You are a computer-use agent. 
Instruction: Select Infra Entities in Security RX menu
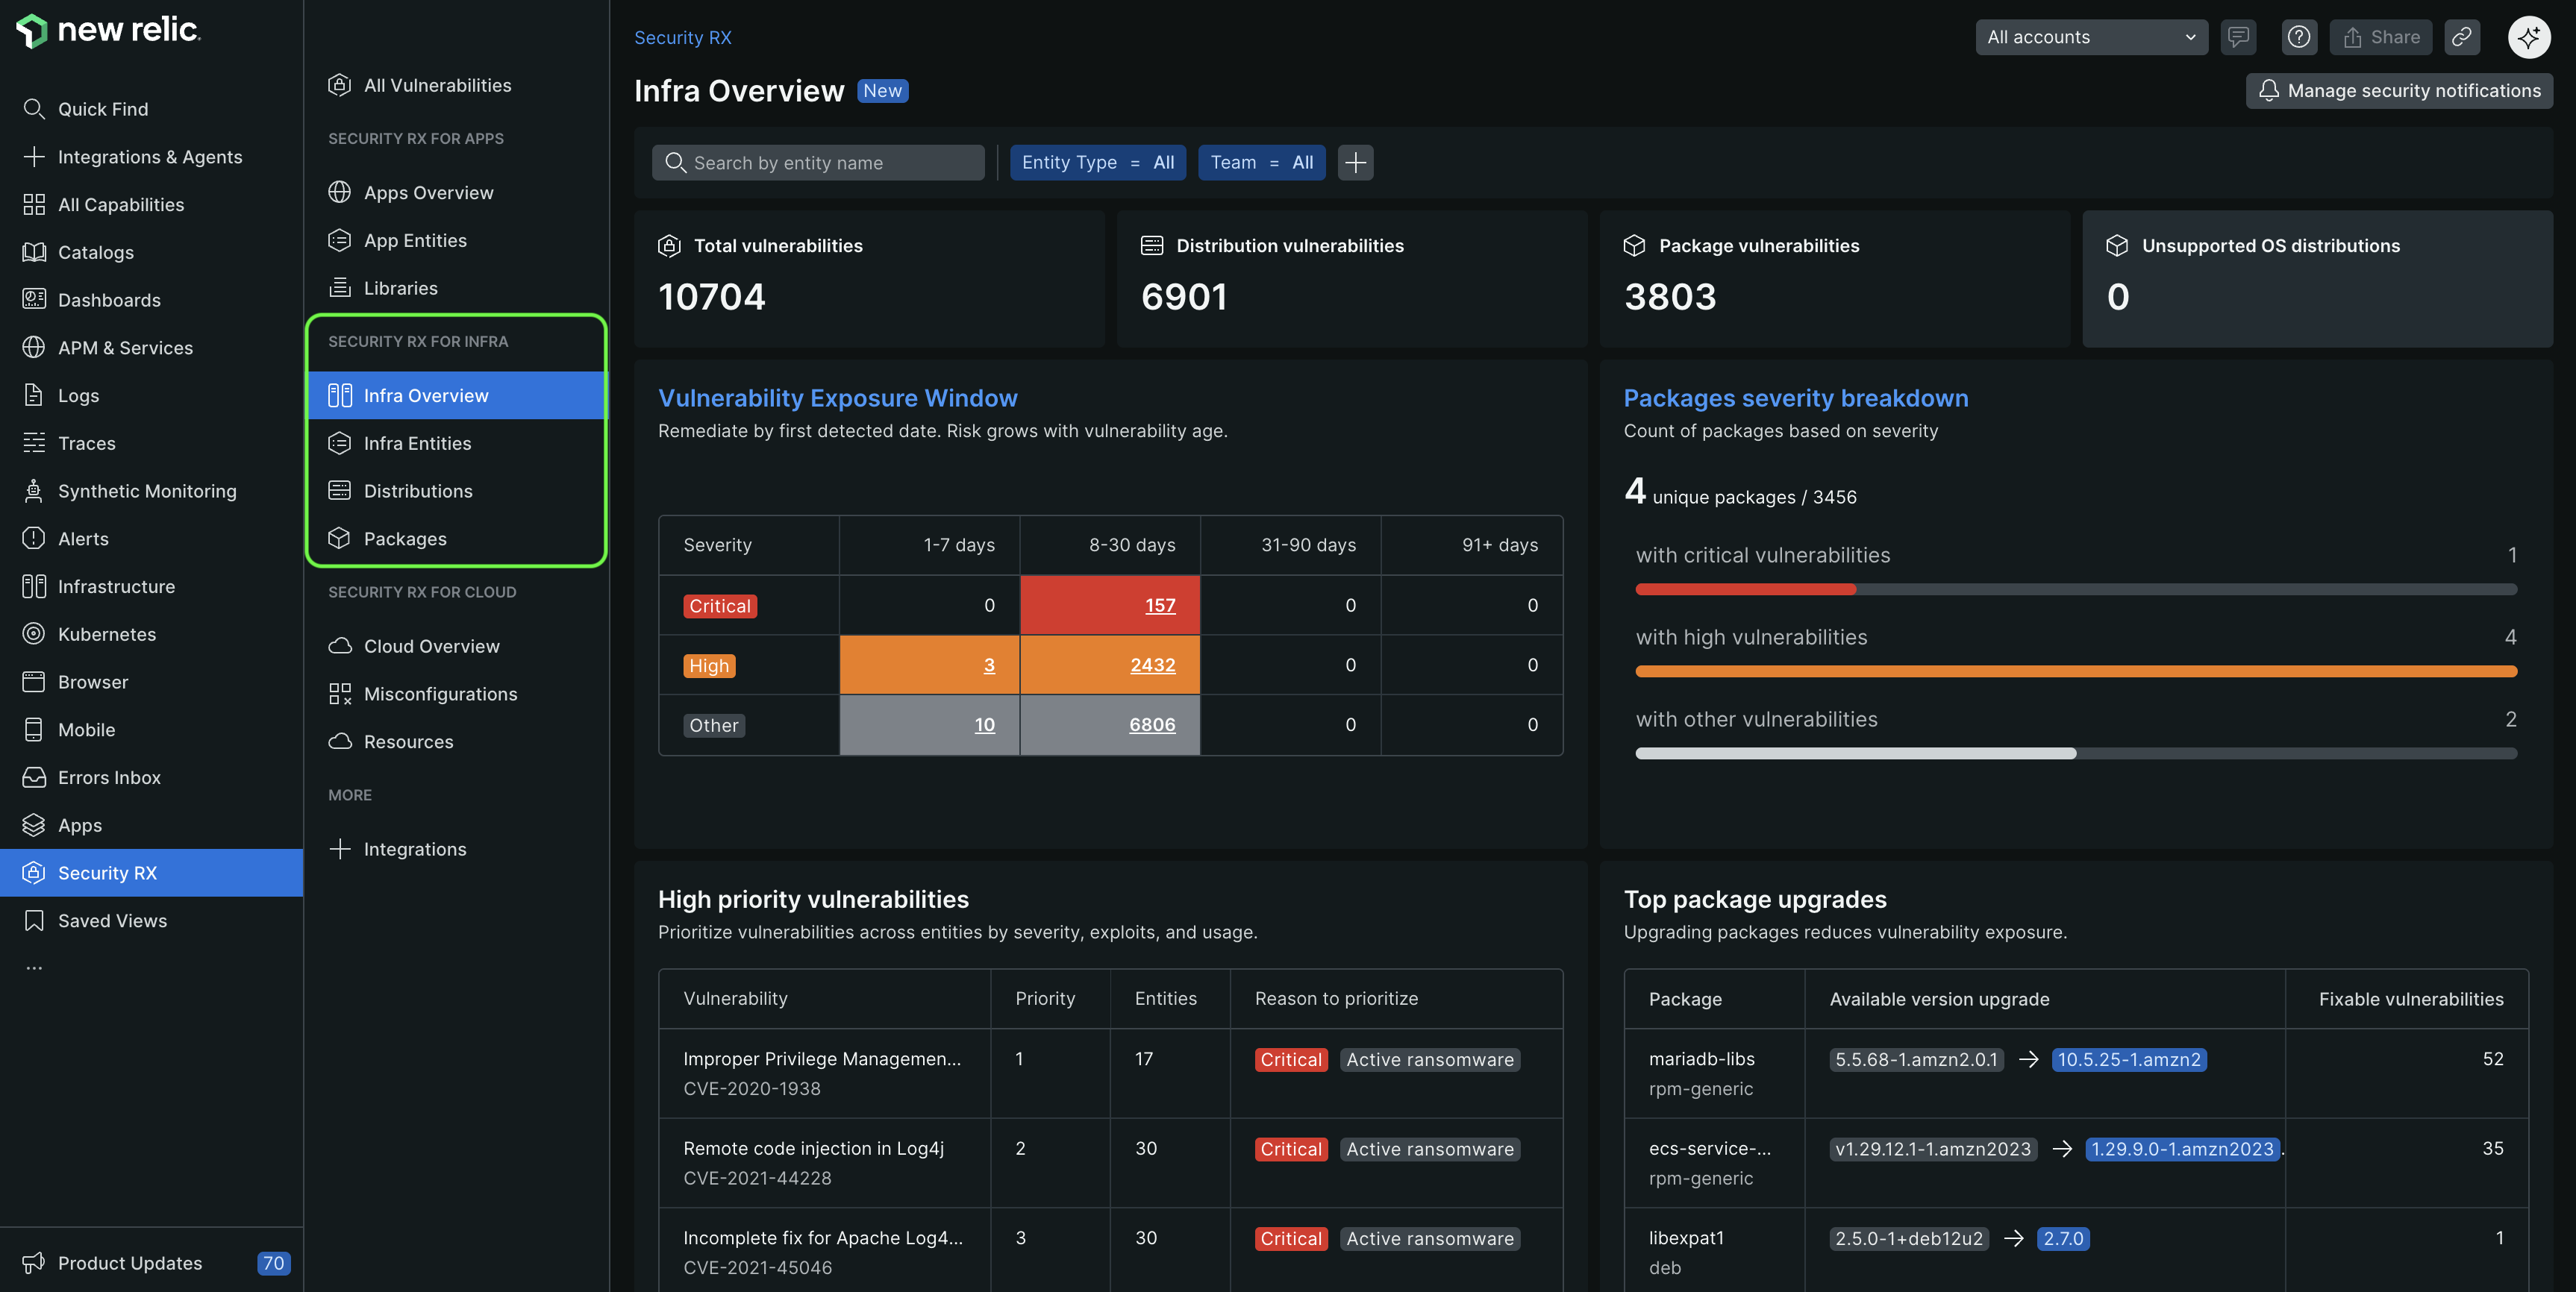pyautogui.click(x=417, y=443)
